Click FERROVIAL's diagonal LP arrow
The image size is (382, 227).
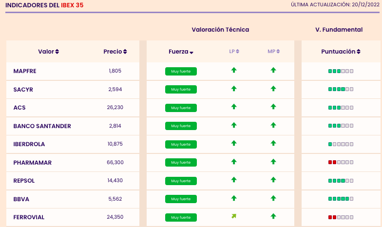[234, 216]
